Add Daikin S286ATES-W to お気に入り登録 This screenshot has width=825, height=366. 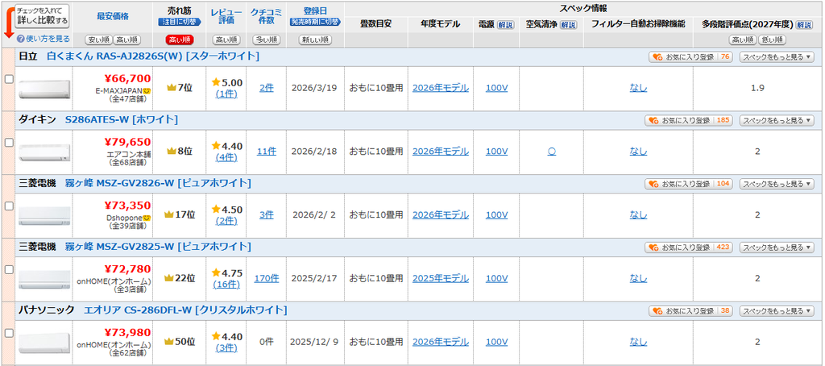tap(689, 121)
